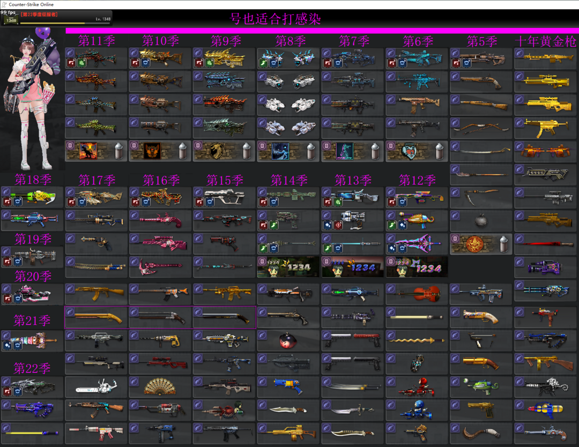Open the dinosaur flame spray under Season 11
579x447 pixels.
click(x=96, y=151)
